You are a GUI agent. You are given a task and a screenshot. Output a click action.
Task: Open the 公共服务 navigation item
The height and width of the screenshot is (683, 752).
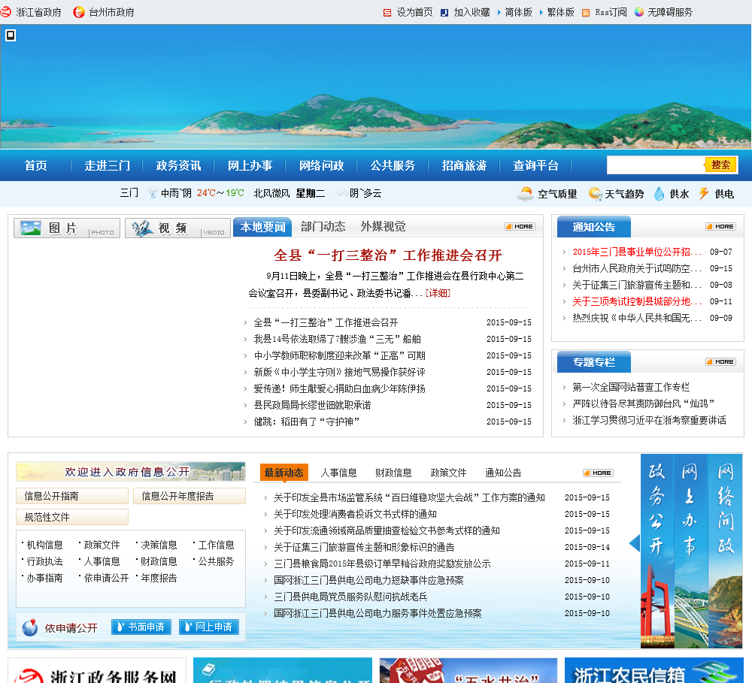pyautogui.click(x=393, y=165)
